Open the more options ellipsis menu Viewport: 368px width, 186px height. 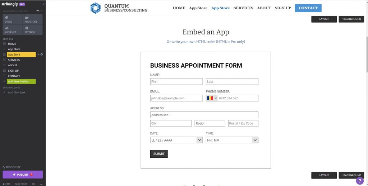coord(41,184)
